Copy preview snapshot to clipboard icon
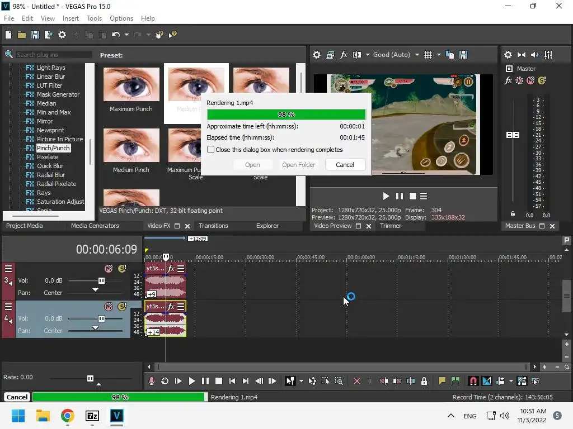Viewport: 573px width, 429px height. tap(450, 55)
